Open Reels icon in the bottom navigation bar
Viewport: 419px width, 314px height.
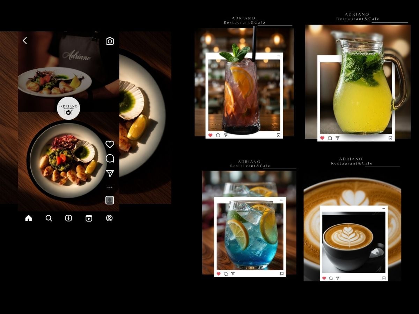[x=89, y=218]
